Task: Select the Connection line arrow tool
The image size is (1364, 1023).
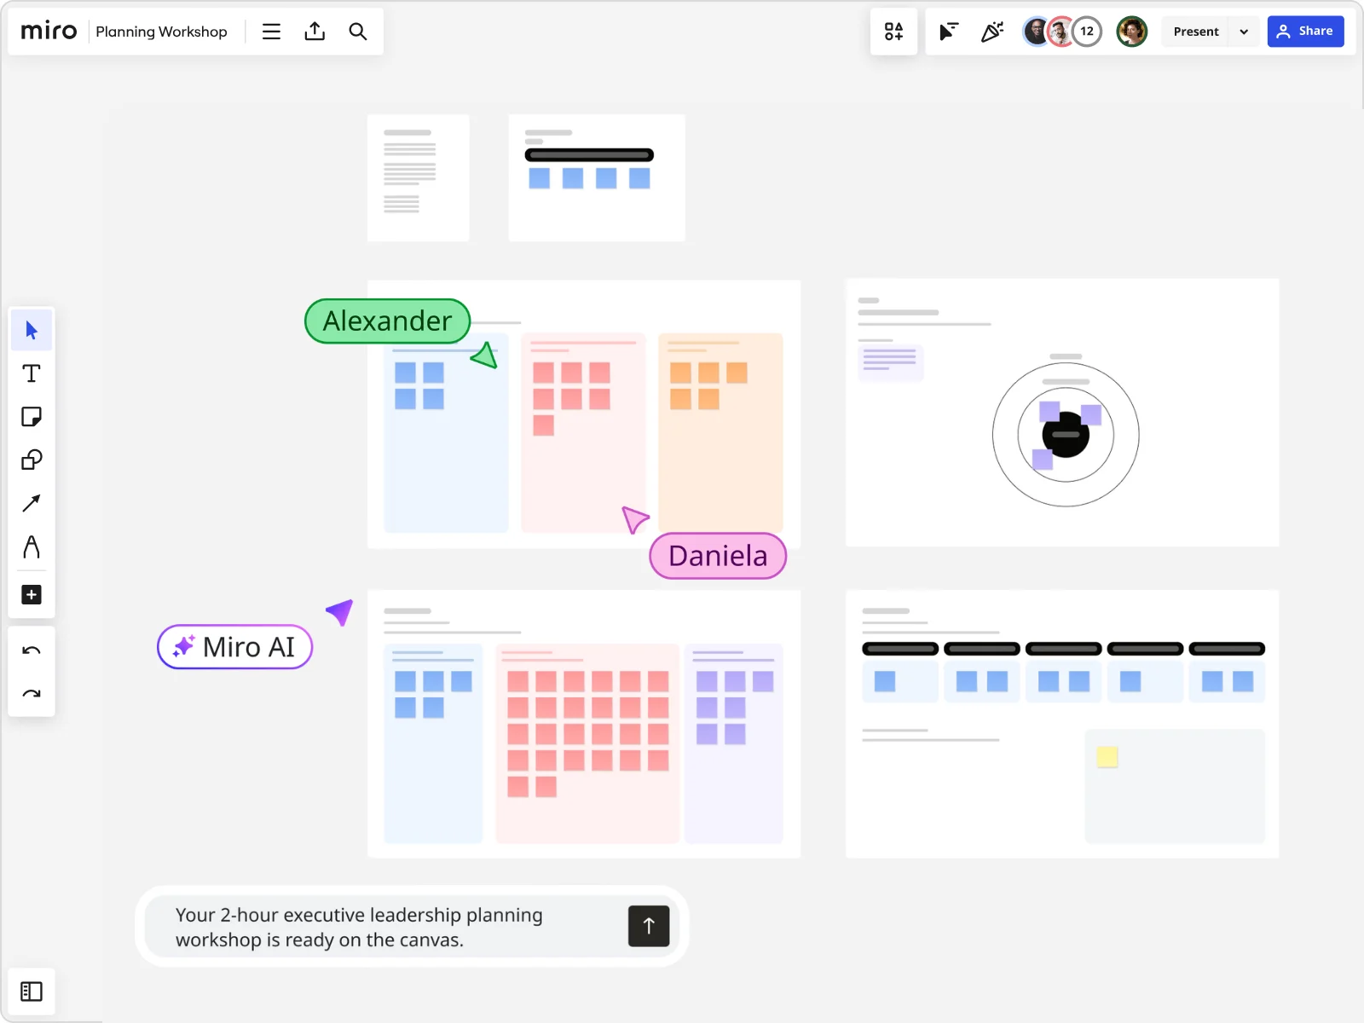Action: tap(32, 504)
